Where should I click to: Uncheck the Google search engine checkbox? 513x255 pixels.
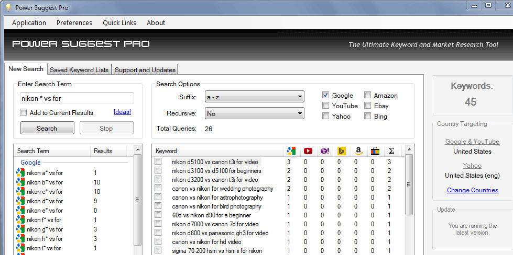325,95
